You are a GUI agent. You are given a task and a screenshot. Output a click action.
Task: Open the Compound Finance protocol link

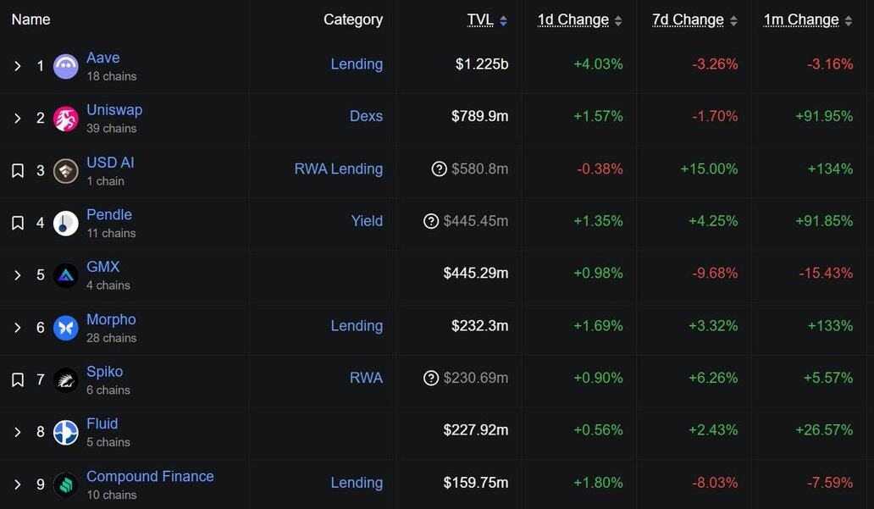[x=150, y=477]
